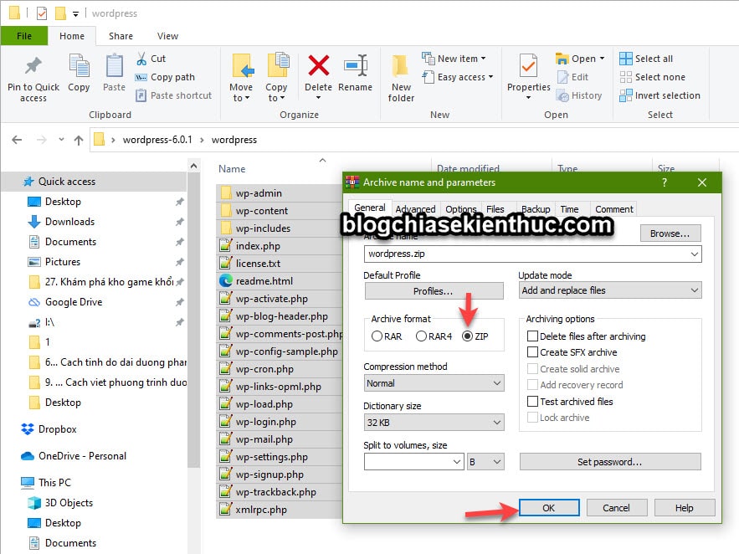Go back with the Back arrow

(x=17, y=140)
